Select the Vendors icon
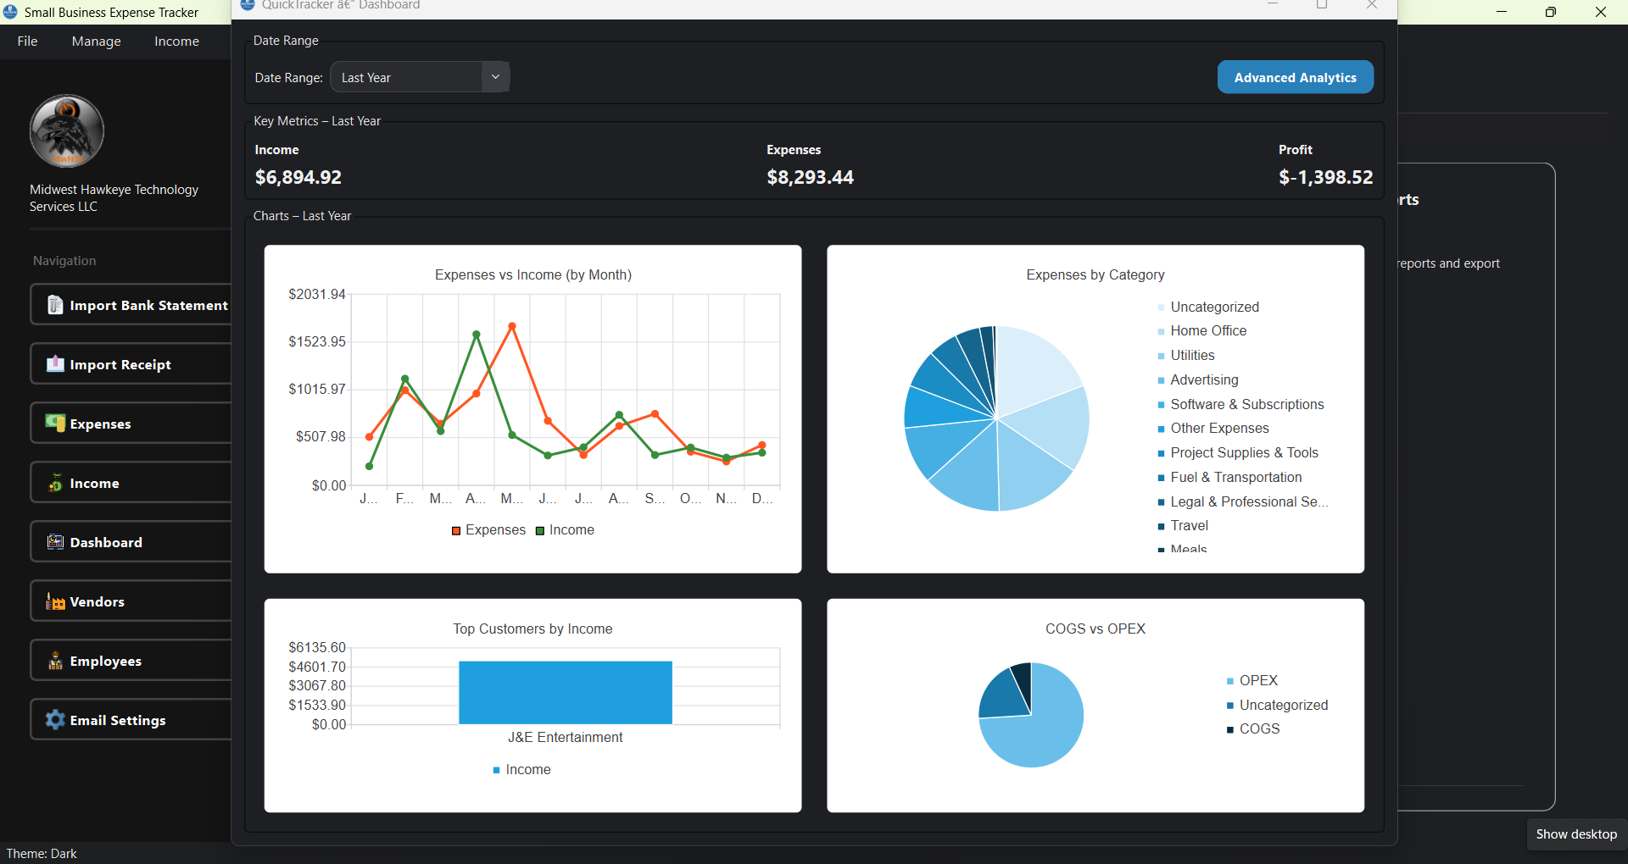 (x=54, y=601)
